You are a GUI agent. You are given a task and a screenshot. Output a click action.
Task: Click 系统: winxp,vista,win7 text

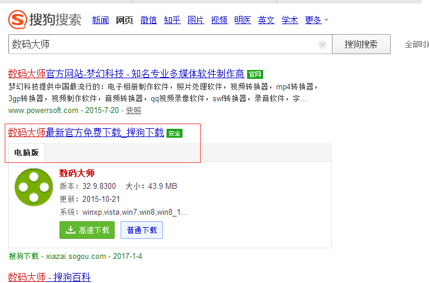[x=124, y=212]
